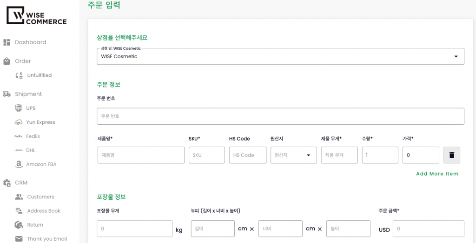Open the Address Book menu item

43,211
